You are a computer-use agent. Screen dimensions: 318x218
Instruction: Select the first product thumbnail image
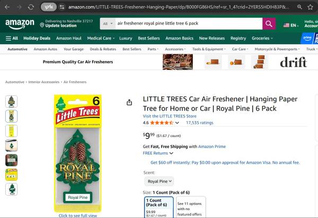(x=11, y=101)
